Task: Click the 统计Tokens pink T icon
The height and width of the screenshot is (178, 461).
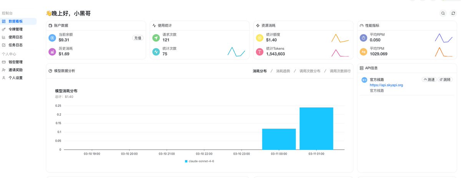Action: tap(260, 51)
